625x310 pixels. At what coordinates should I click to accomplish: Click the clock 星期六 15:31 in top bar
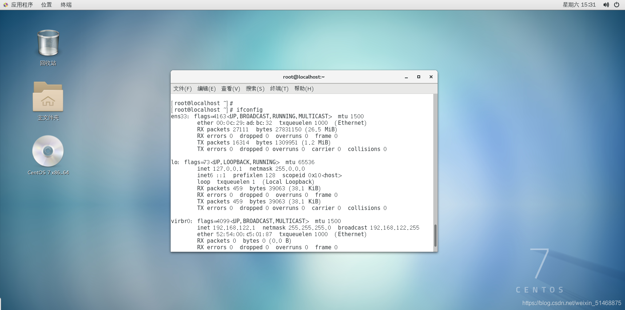[579, 5]
